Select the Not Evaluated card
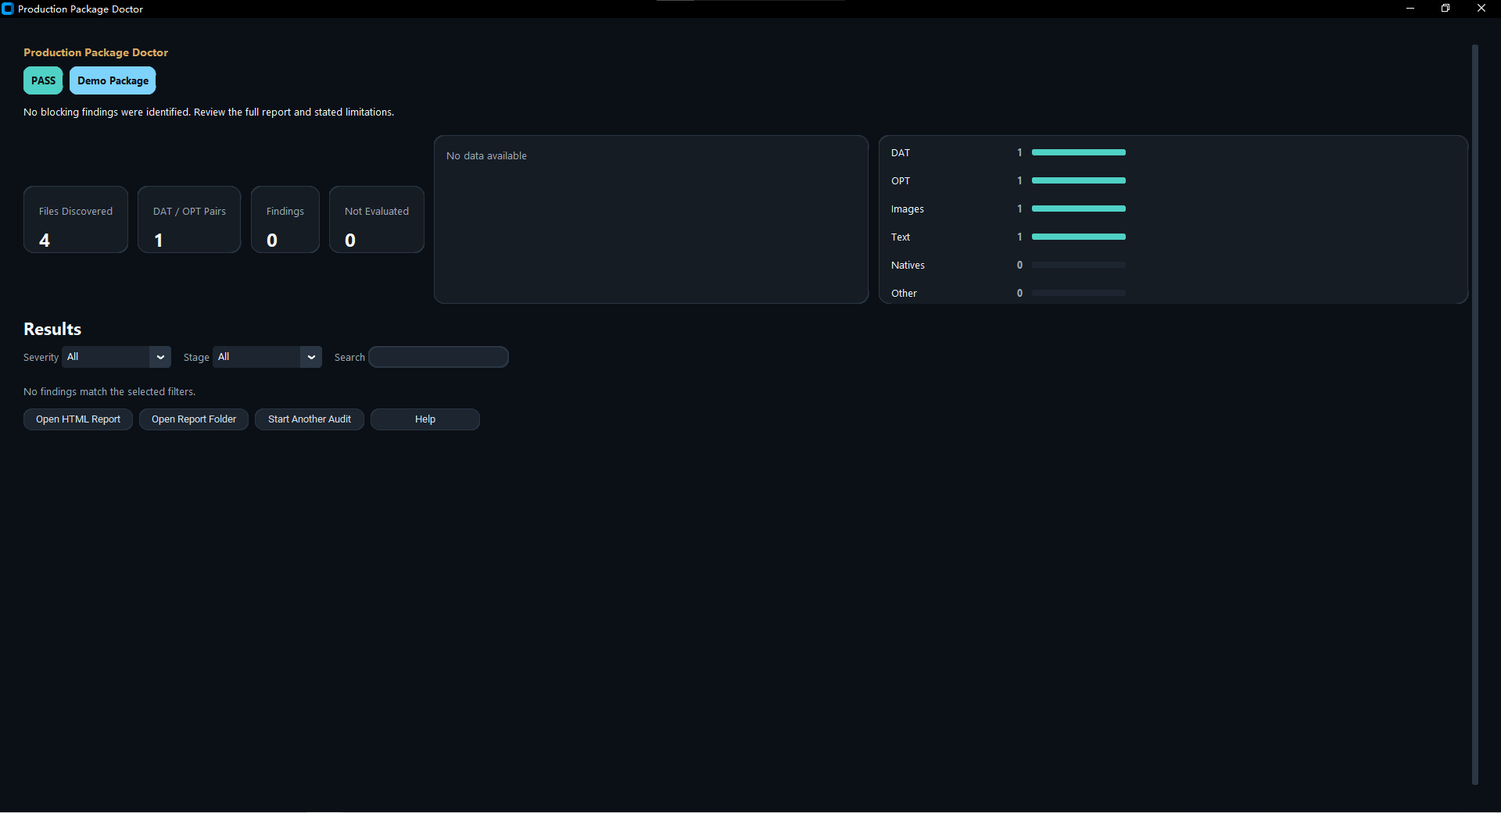Image resolution: width=1501 pixels, height=813 pixels. pos(377,219)
